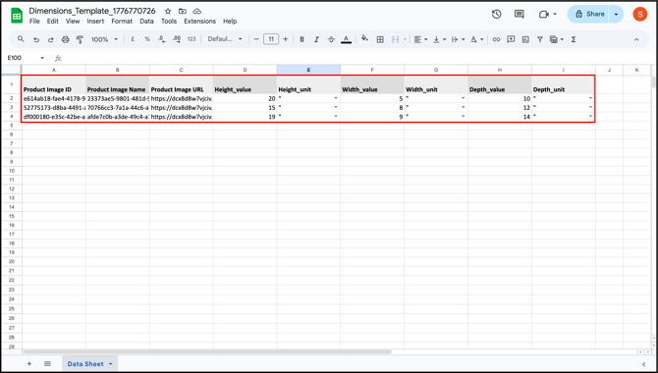Format as percent
Image resolution: width=658 pixels, height=373 pixels.
147,39
